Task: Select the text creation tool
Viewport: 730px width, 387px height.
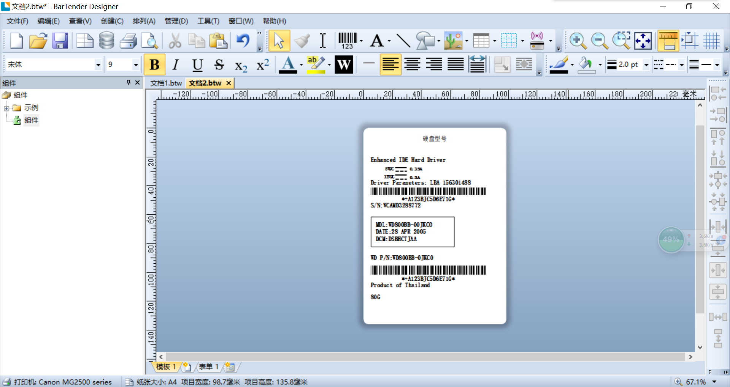Action: (x=377, y=41)
